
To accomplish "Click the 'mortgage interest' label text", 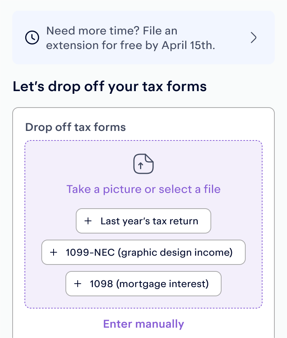I will tap(162, 284).
